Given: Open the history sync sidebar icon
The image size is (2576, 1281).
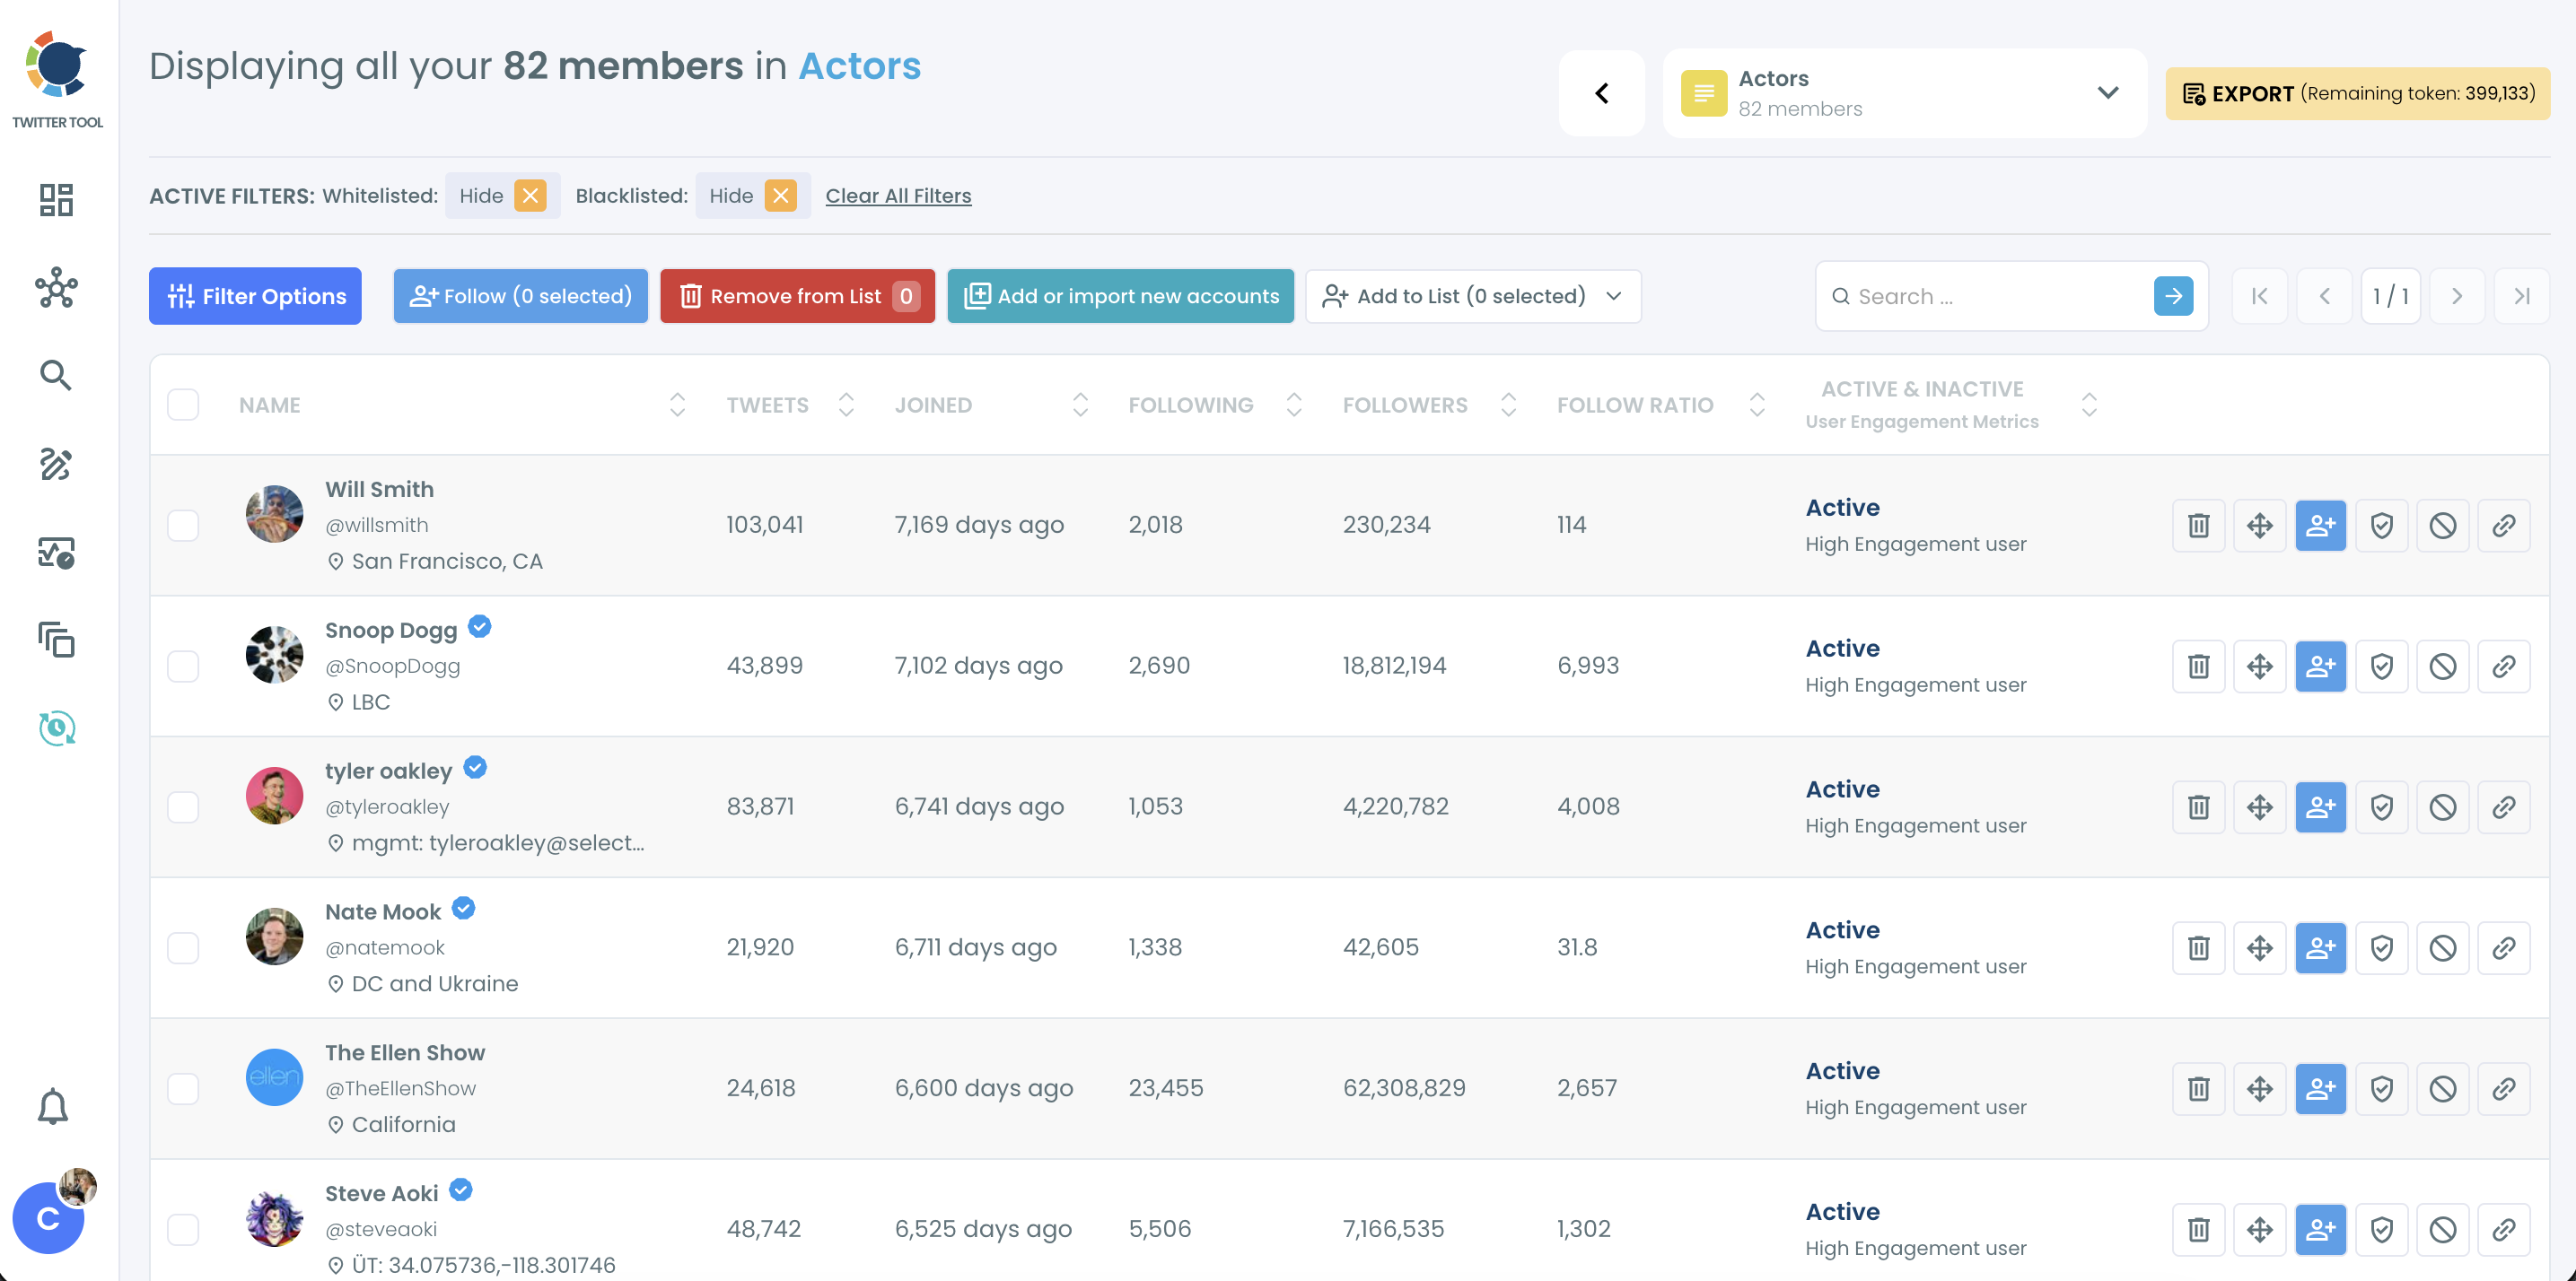Looking at the screenshot, I should tap(56, 728).
